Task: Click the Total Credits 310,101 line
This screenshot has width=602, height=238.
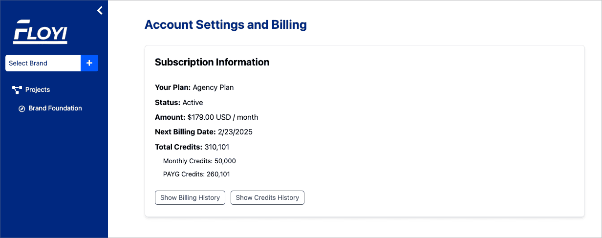Action: [x=192, y=147]
